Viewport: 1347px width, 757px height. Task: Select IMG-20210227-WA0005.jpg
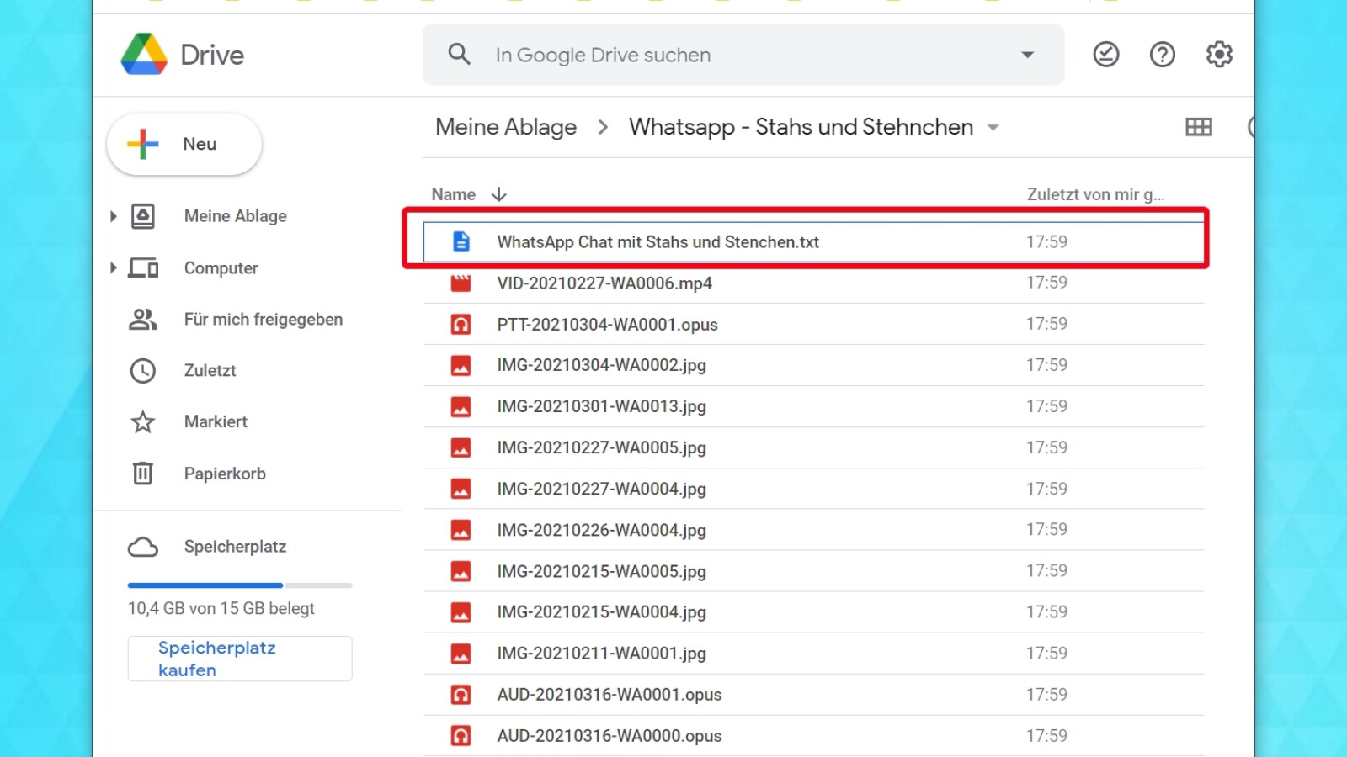pyautogui.click(x=813, y=448)
